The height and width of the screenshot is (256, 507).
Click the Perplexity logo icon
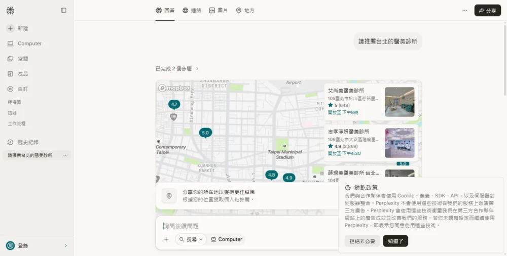[10, 10]
